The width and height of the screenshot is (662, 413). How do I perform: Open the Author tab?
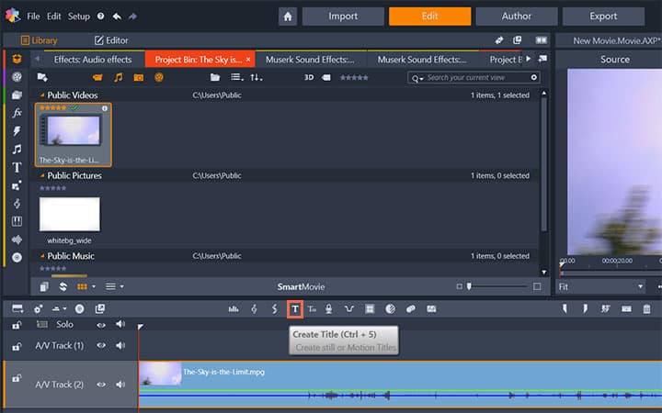(x=517, y=17)
